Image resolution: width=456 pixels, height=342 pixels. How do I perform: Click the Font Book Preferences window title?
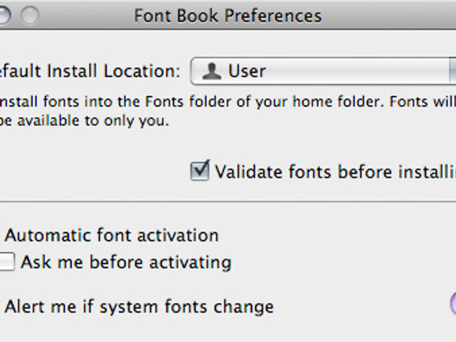click(x=228, y=16)
